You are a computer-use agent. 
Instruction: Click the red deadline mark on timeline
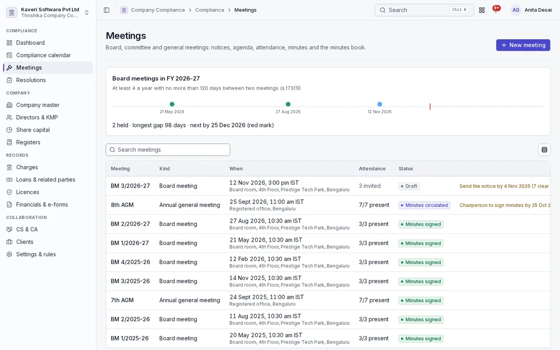[430, 106]
